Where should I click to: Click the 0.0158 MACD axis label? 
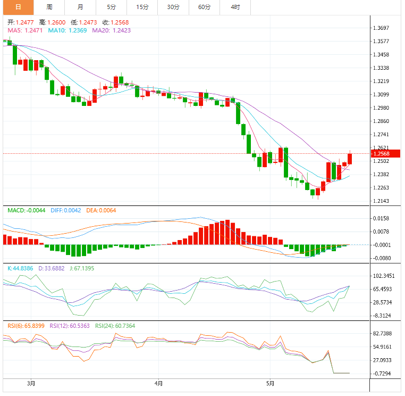[x=381, y=218]
